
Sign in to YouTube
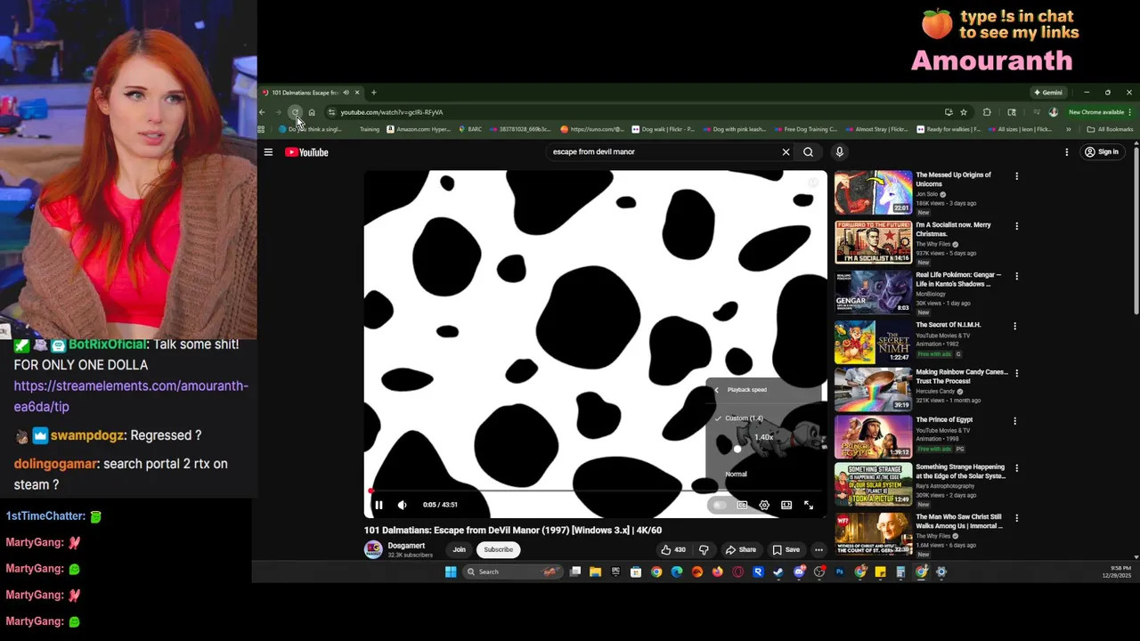1101,152
